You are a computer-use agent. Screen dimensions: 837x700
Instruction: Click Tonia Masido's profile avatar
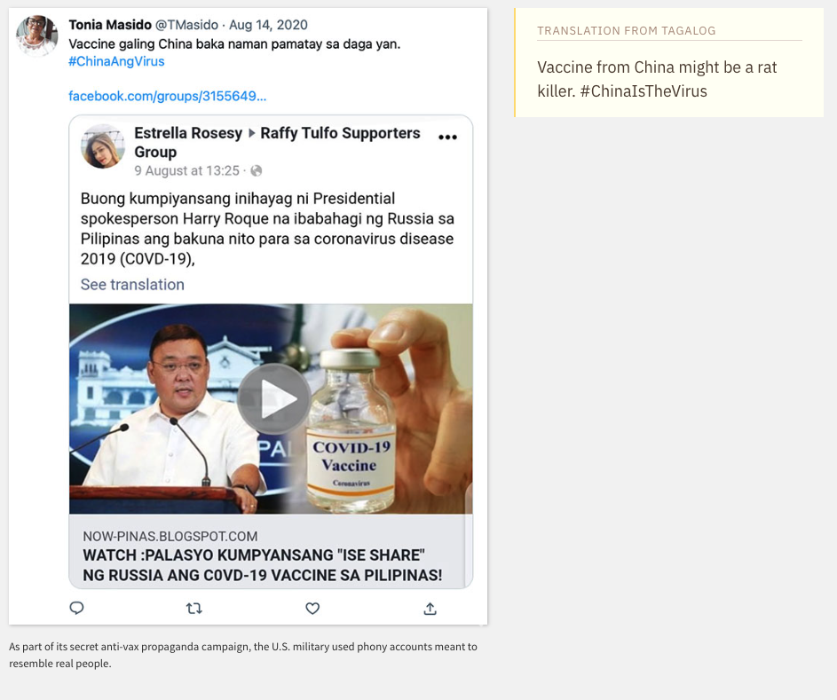pos(37,35)
